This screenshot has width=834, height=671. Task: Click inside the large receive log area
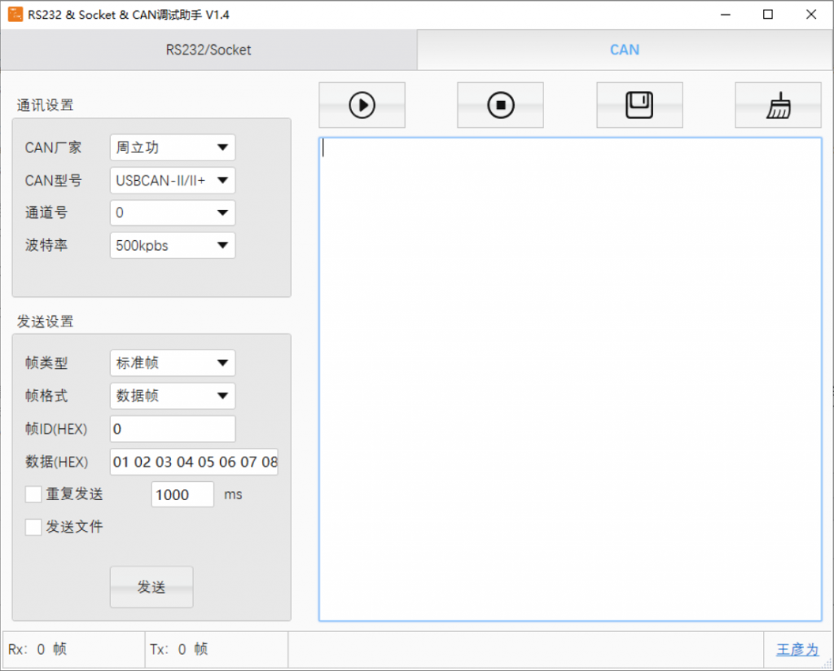coord(570,379)
